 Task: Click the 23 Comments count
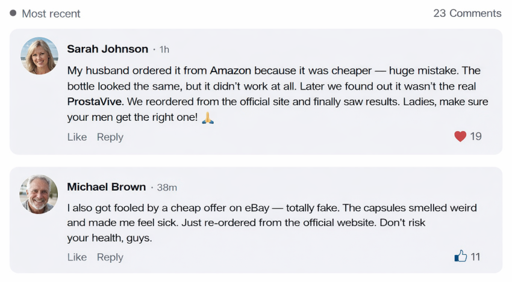(x=467, y=13)
